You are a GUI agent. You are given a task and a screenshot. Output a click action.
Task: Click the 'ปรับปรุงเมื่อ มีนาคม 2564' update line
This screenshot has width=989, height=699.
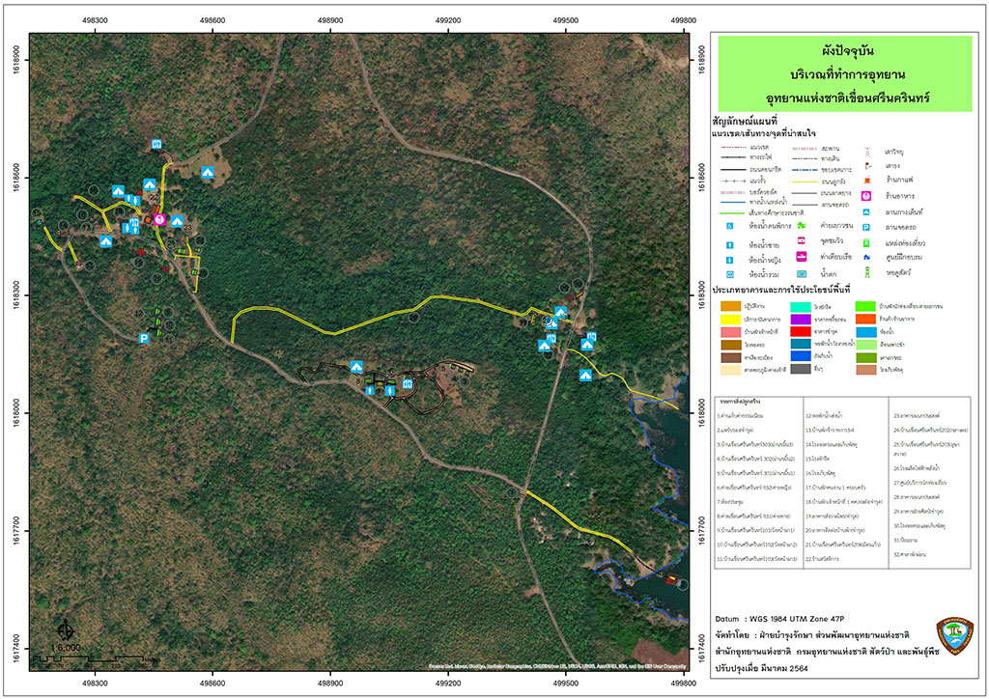(x=761, y=667)
